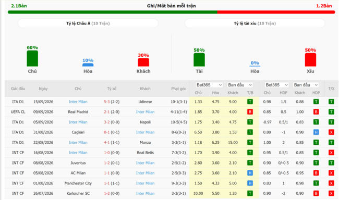Open the Bet365 dropdown above the HDP odds
The image size is (339, 200).
tap(276, 85)
